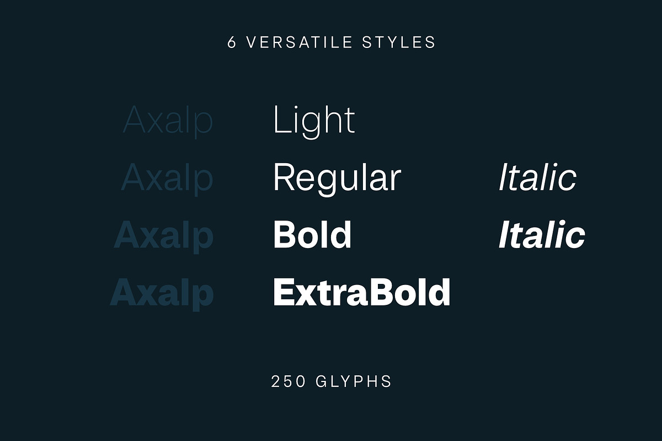Click the Light style label
The width and height of the screenshot is (662, 441).
coord(314,121)
